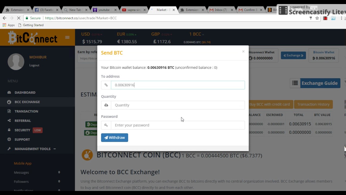Click the address bar URL
Image resolution: width=346 pixels, height=195 pixels.
81,18
